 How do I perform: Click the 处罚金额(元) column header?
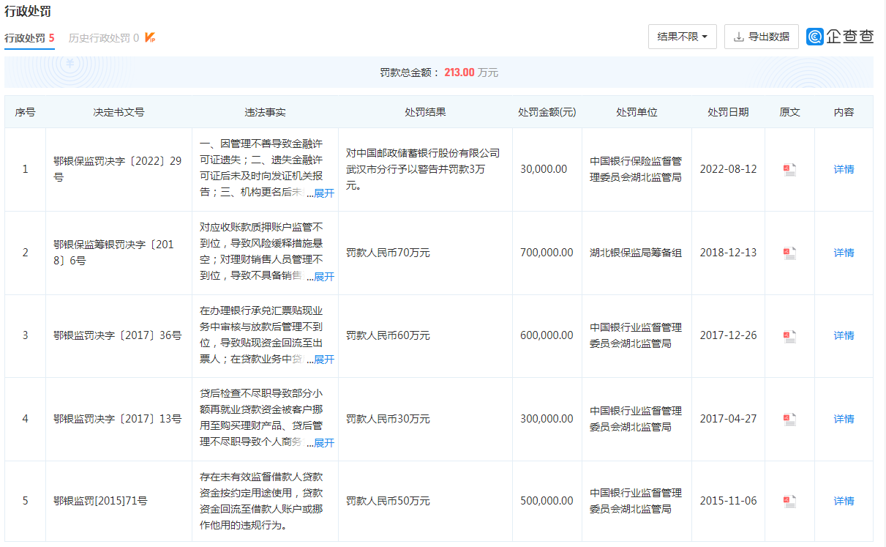coord(547,113)
